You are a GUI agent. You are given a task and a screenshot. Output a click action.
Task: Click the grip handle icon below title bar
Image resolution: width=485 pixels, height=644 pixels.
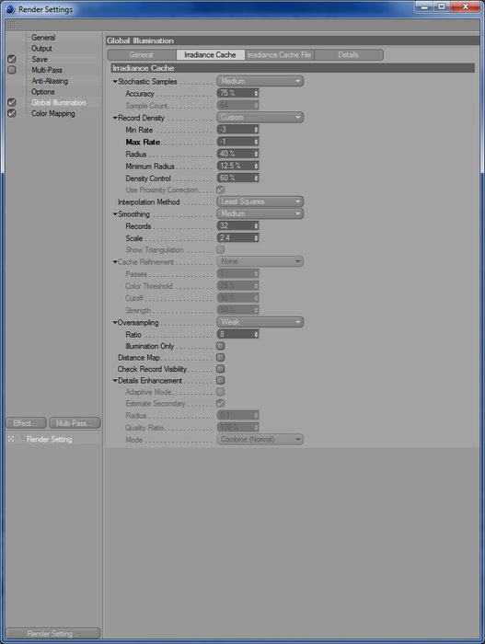12,25
